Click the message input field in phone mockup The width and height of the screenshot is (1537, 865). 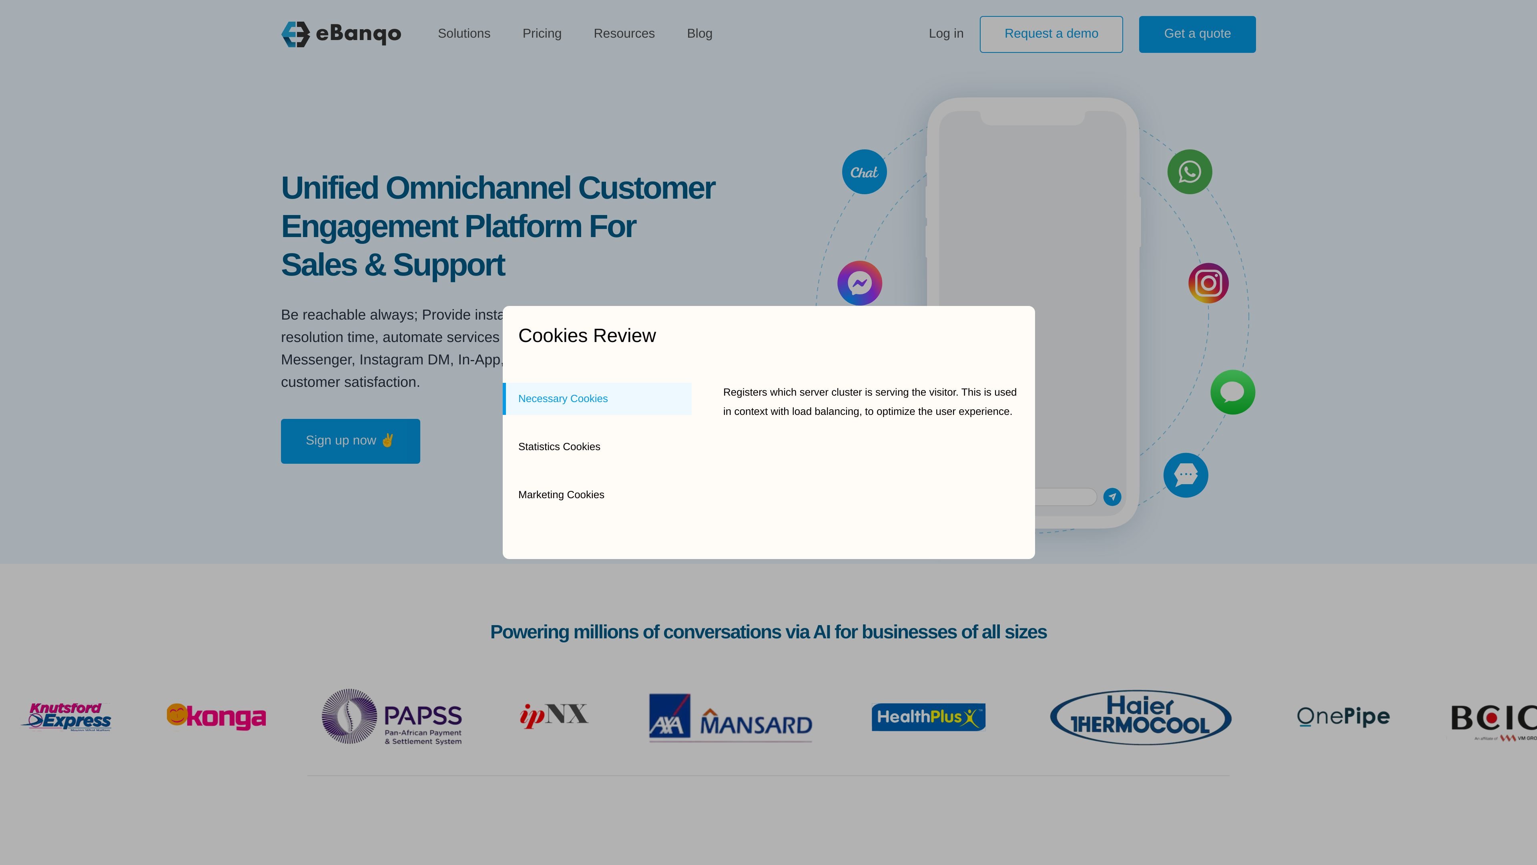point(1065,497)
